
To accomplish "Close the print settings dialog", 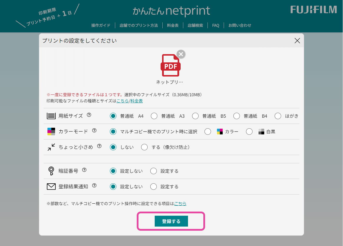I will [x=297, y=41].
